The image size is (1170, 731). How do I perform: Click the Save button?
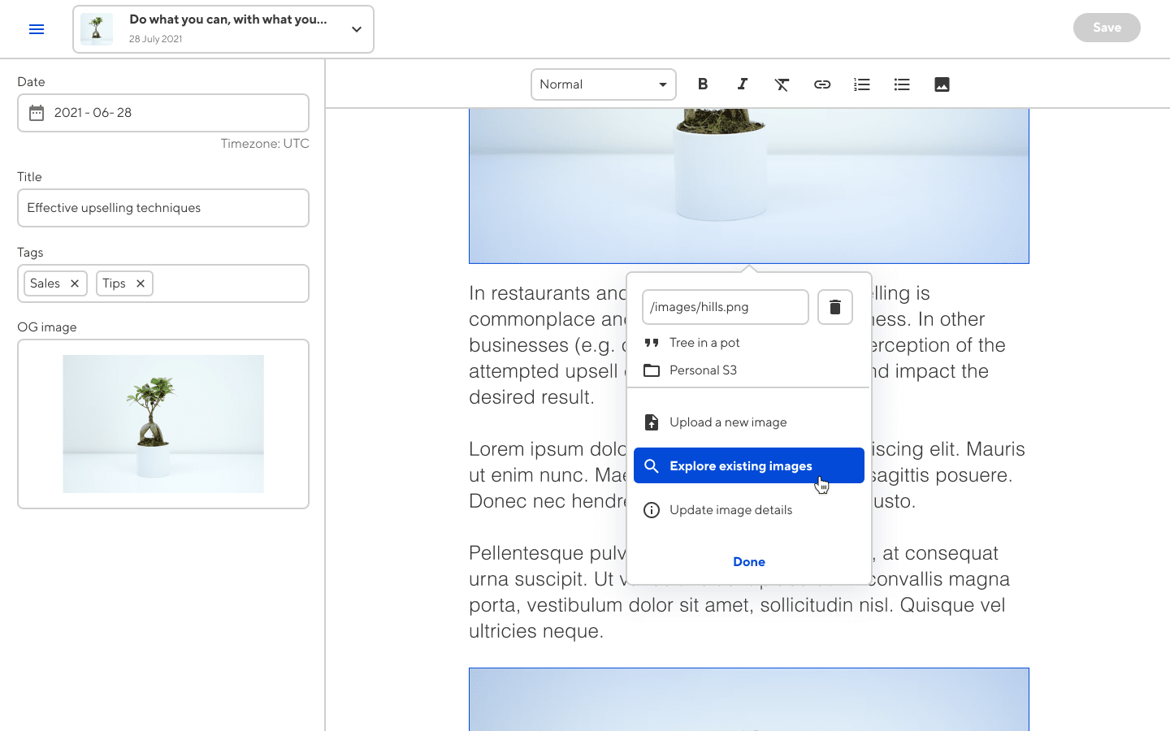point(1107,28)
